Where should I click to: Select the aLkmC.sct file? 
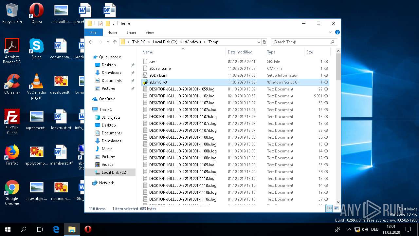236,82
